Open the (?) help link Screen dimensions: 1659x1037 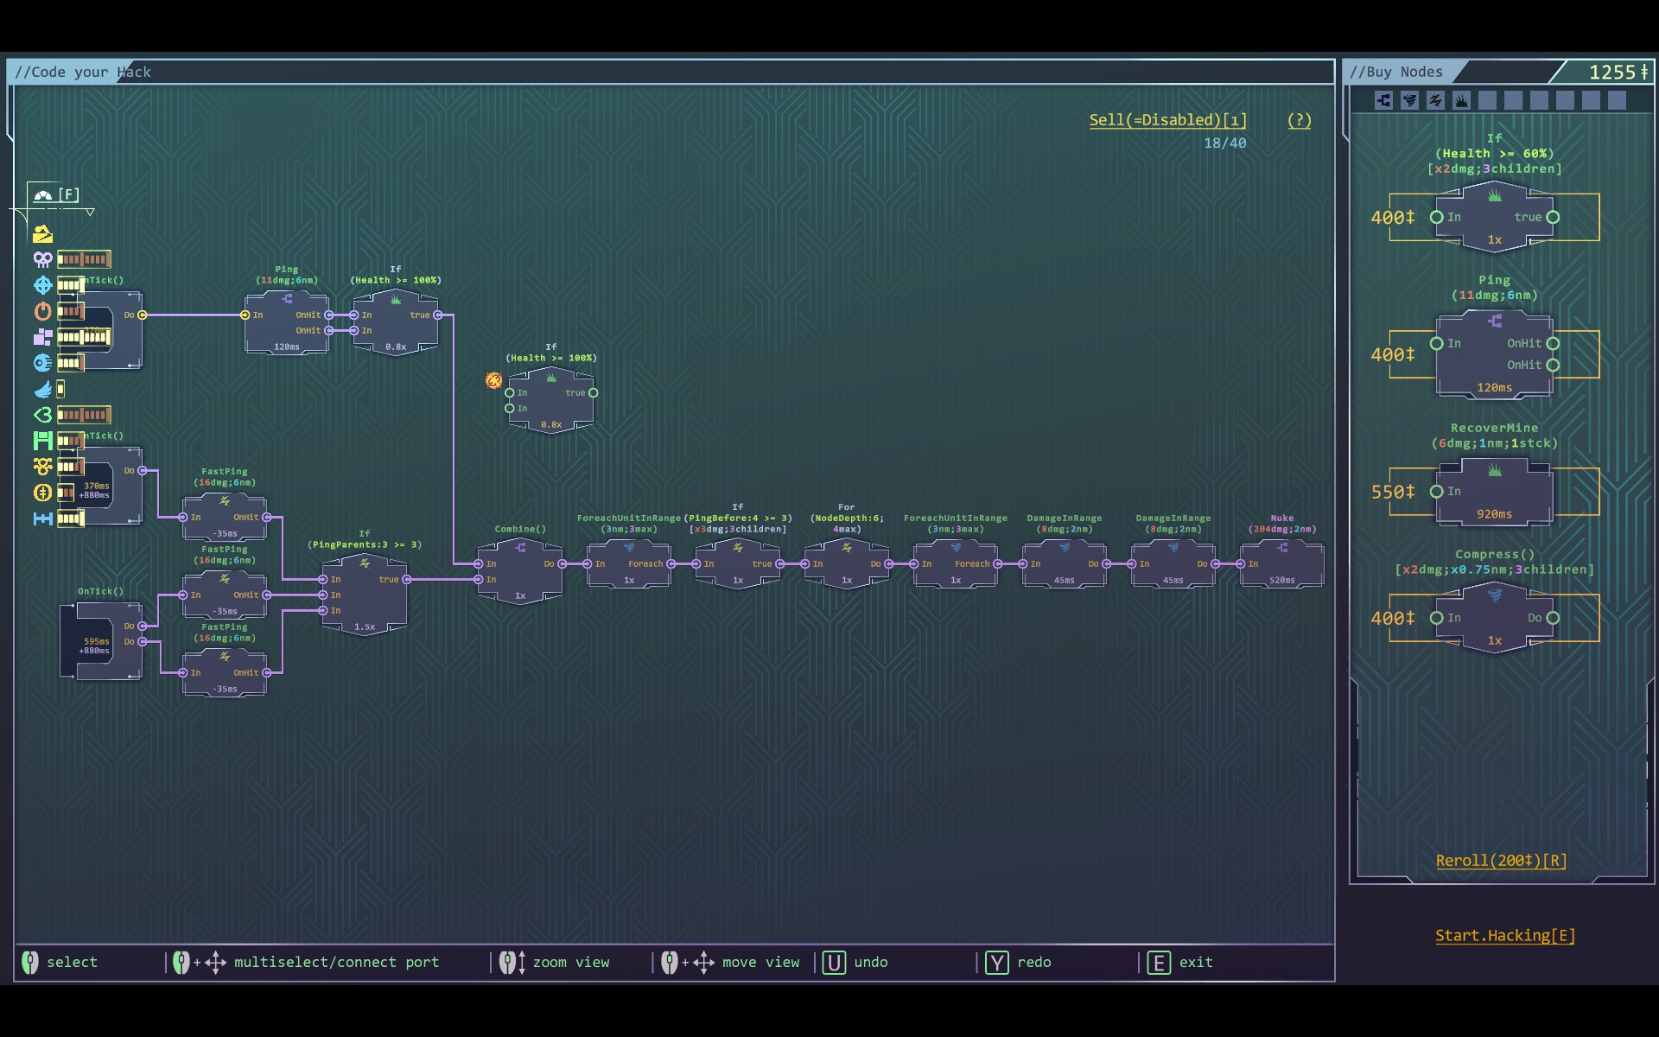1299,120
